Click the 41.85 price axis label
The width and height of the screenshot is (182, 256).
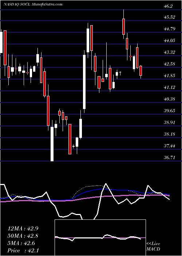[170, 75]
